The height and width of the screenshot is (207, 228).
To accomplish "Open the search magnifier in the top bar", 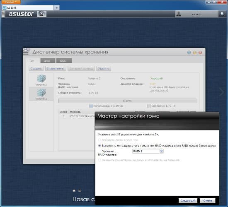I will point(222,14).
